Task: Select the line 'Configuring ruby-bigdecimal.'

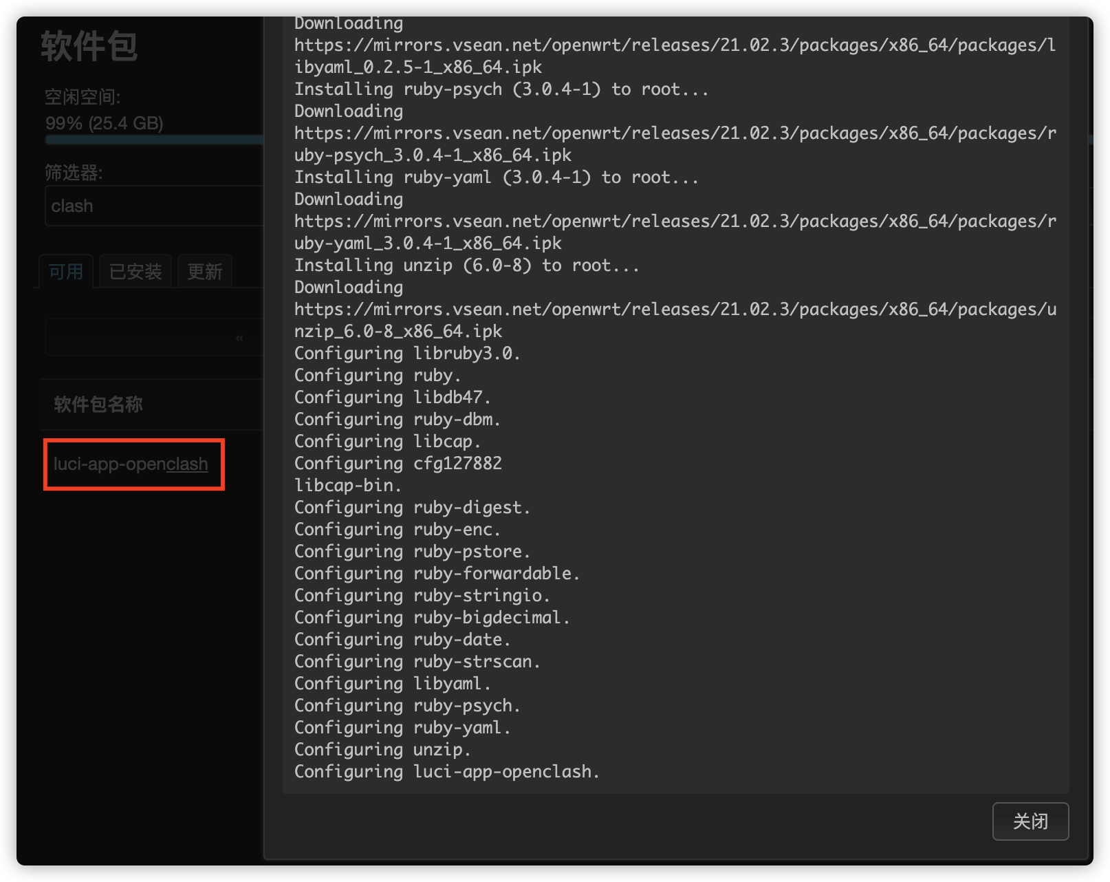Action: [x=432, y=617]
